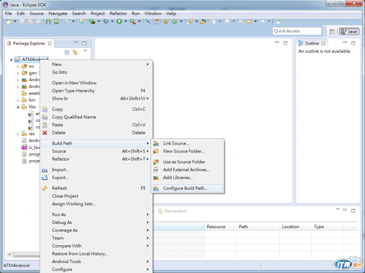Open Run As submenu in context menu
Screen dimensions: 365x273
[x=97, y=214]
